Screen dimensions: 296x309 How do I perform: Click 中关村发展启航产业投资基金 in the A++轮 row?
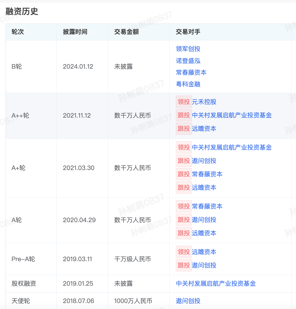pos(232,115)
